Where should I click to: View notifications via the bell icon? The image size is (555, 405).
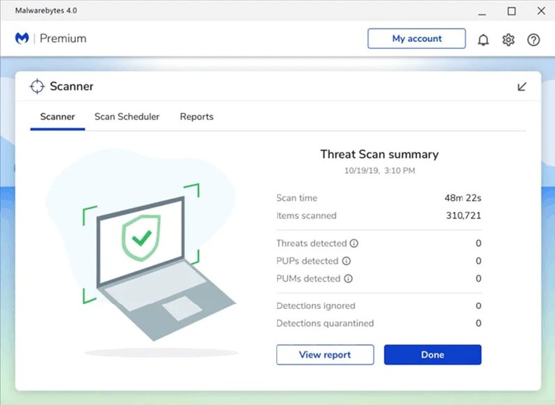(x=483, y=39)
